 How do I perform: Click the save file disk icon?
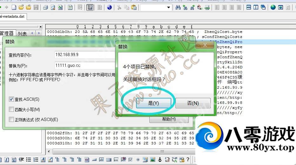pyautogui.click(x=36, y=7)
